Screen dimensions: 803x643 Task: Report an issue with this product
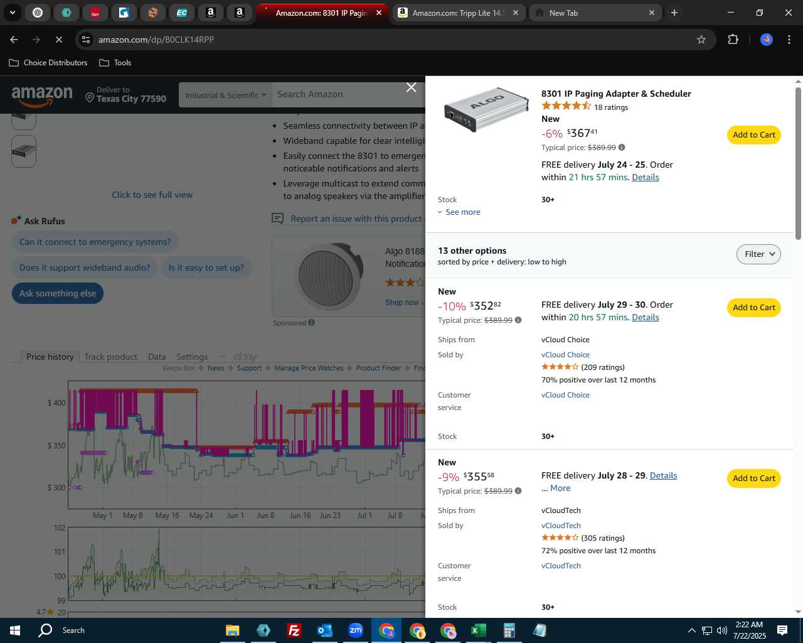point(356,219)
